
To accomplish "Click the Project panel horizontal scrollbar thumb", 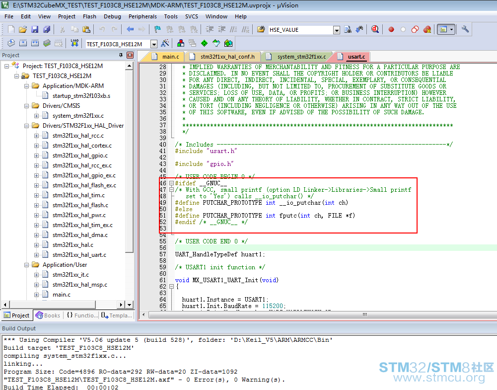I will pos(52,305).
